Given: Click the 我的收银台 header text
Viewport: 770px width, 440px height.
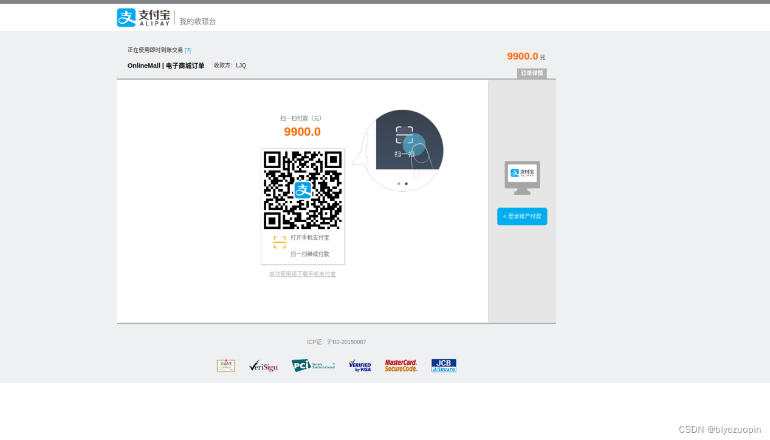Looking at the screenshot, I should [198, 21].
